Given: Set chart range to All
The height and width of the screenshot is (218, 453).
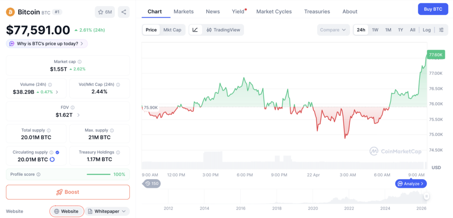Looking at the screenshot, I should click(413, 30).
